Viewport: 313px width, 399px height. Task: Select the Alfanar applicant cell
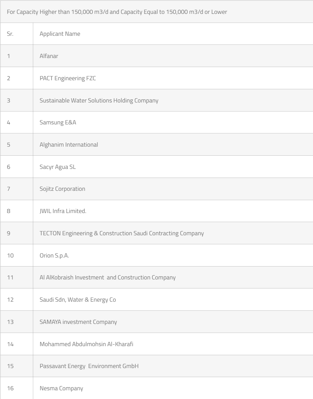[x=49, y=56]
